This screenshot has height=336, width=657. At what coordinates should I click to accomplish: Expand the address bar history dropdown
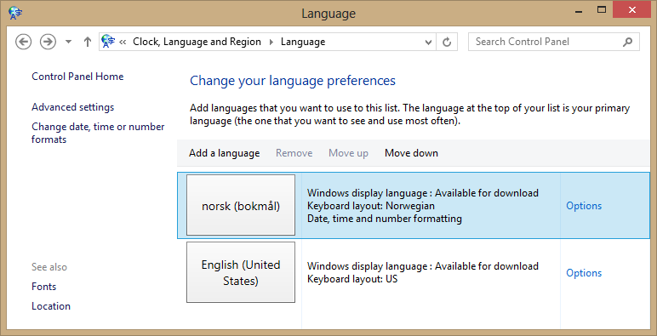[x=428, y=42]
